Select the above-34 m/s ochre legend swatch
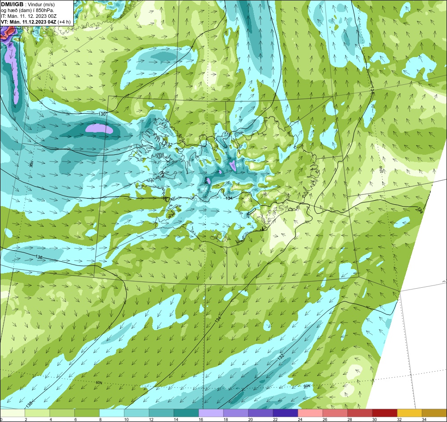The height and width of the screenshot is (422, 447). 434,413
